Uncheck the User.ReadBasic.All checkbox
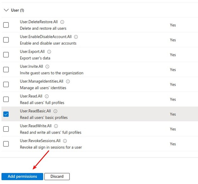198x184 pixels. [6, 114]
